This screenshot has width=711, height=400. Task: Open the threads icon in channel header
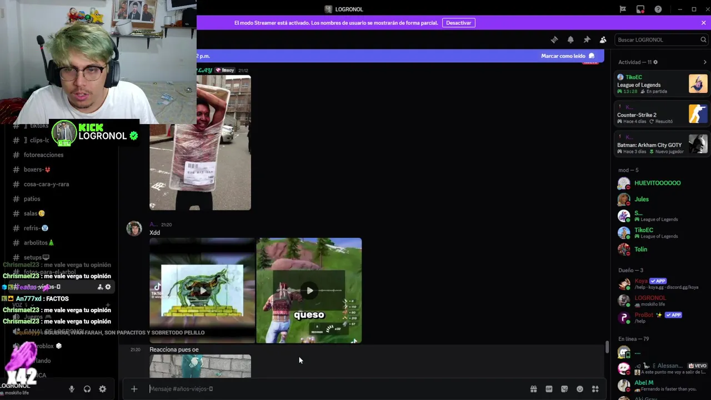coord(554,39)
